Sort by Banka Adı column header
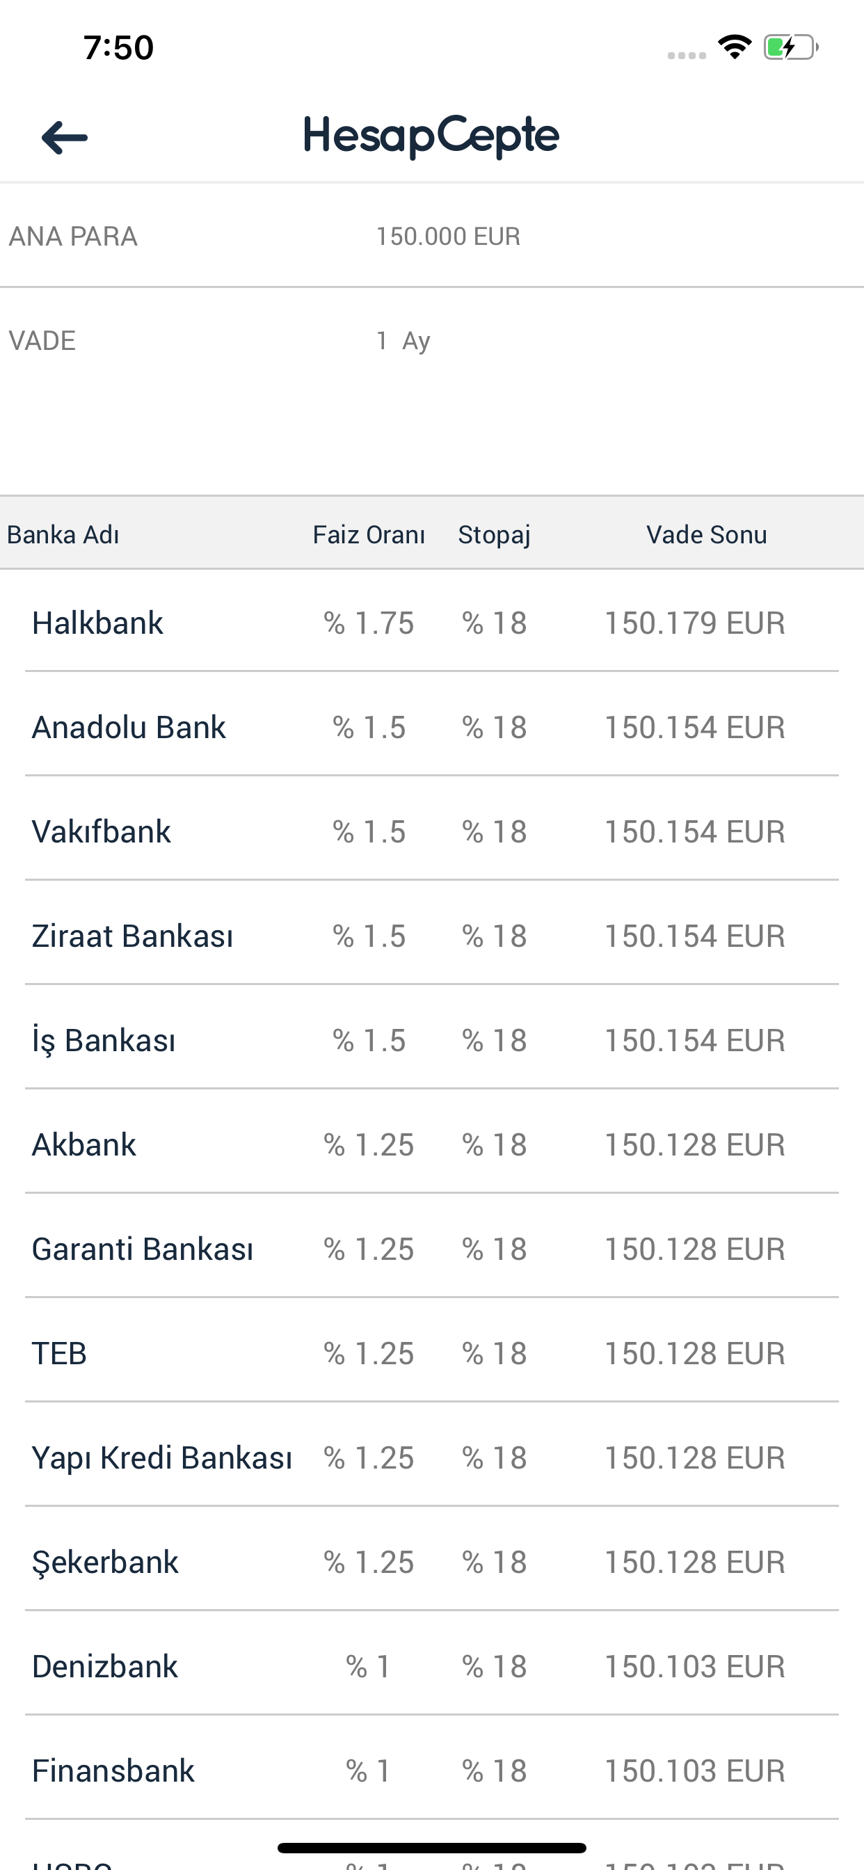Viewport: 864px width, 1870px height. tap(63, 534)
